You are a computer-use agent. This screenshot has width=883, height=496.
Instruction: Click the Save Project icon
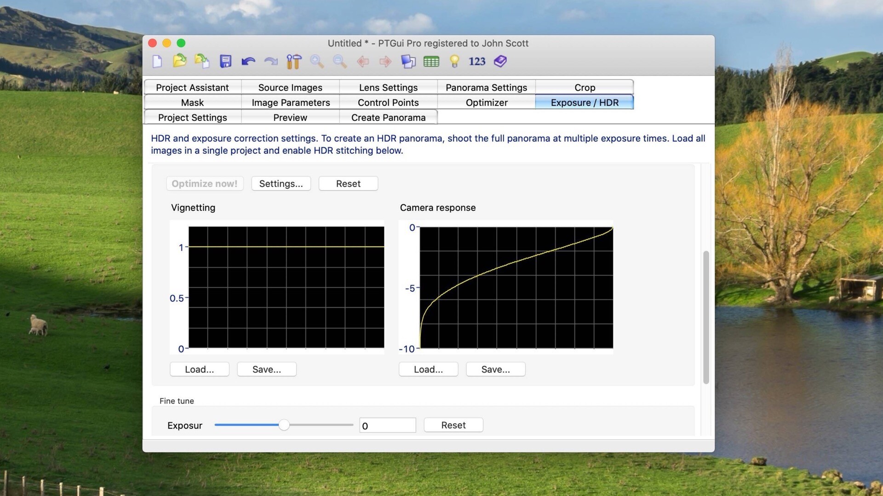pos(224,61)
